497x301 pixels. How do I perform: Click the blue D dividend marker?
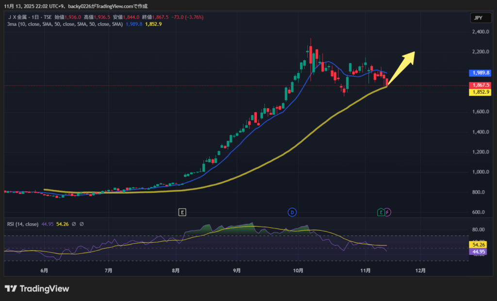click(x=292, y=212)
